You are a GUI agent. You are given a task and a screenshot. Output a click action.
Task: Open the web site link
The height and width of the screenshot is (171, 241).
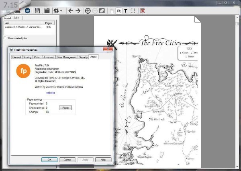(51, 93)
